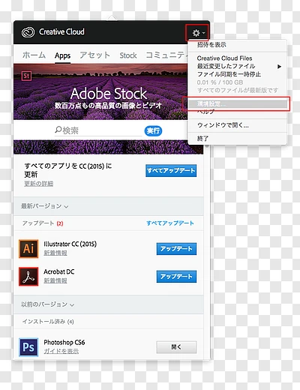Open Photoshop CS6 with 開く button
Viewport: 300px width, 390px height.
[176, 347]
